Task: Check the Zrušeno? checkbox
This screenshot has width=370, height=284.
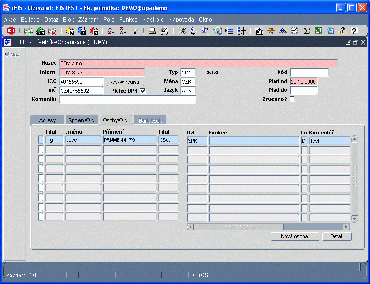Action: [x=292, y=99]
